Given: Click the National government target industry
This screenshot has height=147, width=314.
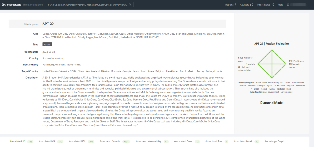Looking at the screenshot, I should [x=54, y=64].
